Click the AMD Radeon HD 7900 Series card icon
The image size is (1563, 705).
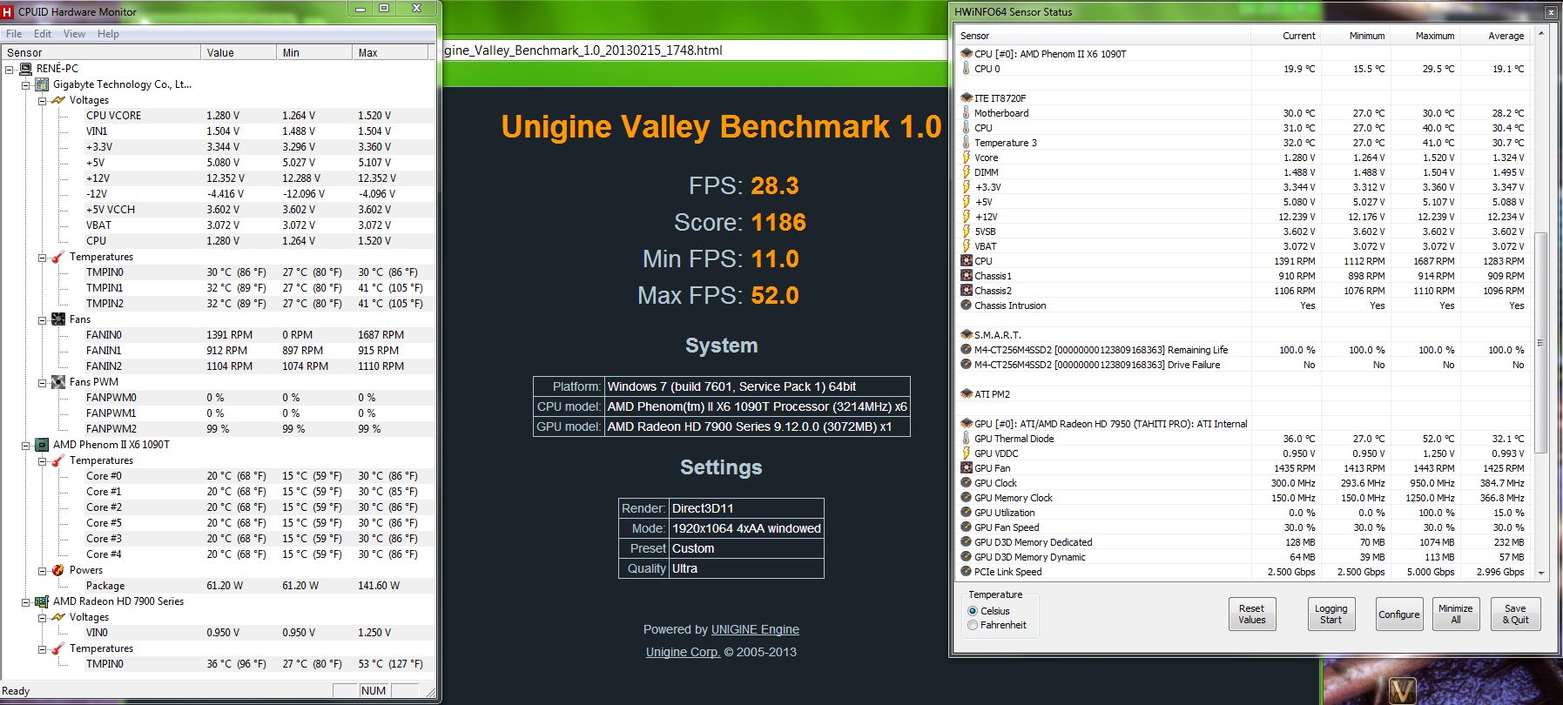[x=42, y=601]
